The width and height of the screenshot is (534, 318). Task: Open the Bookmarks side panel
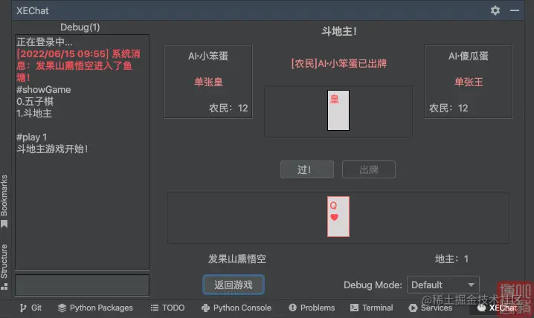click(4, 201)
